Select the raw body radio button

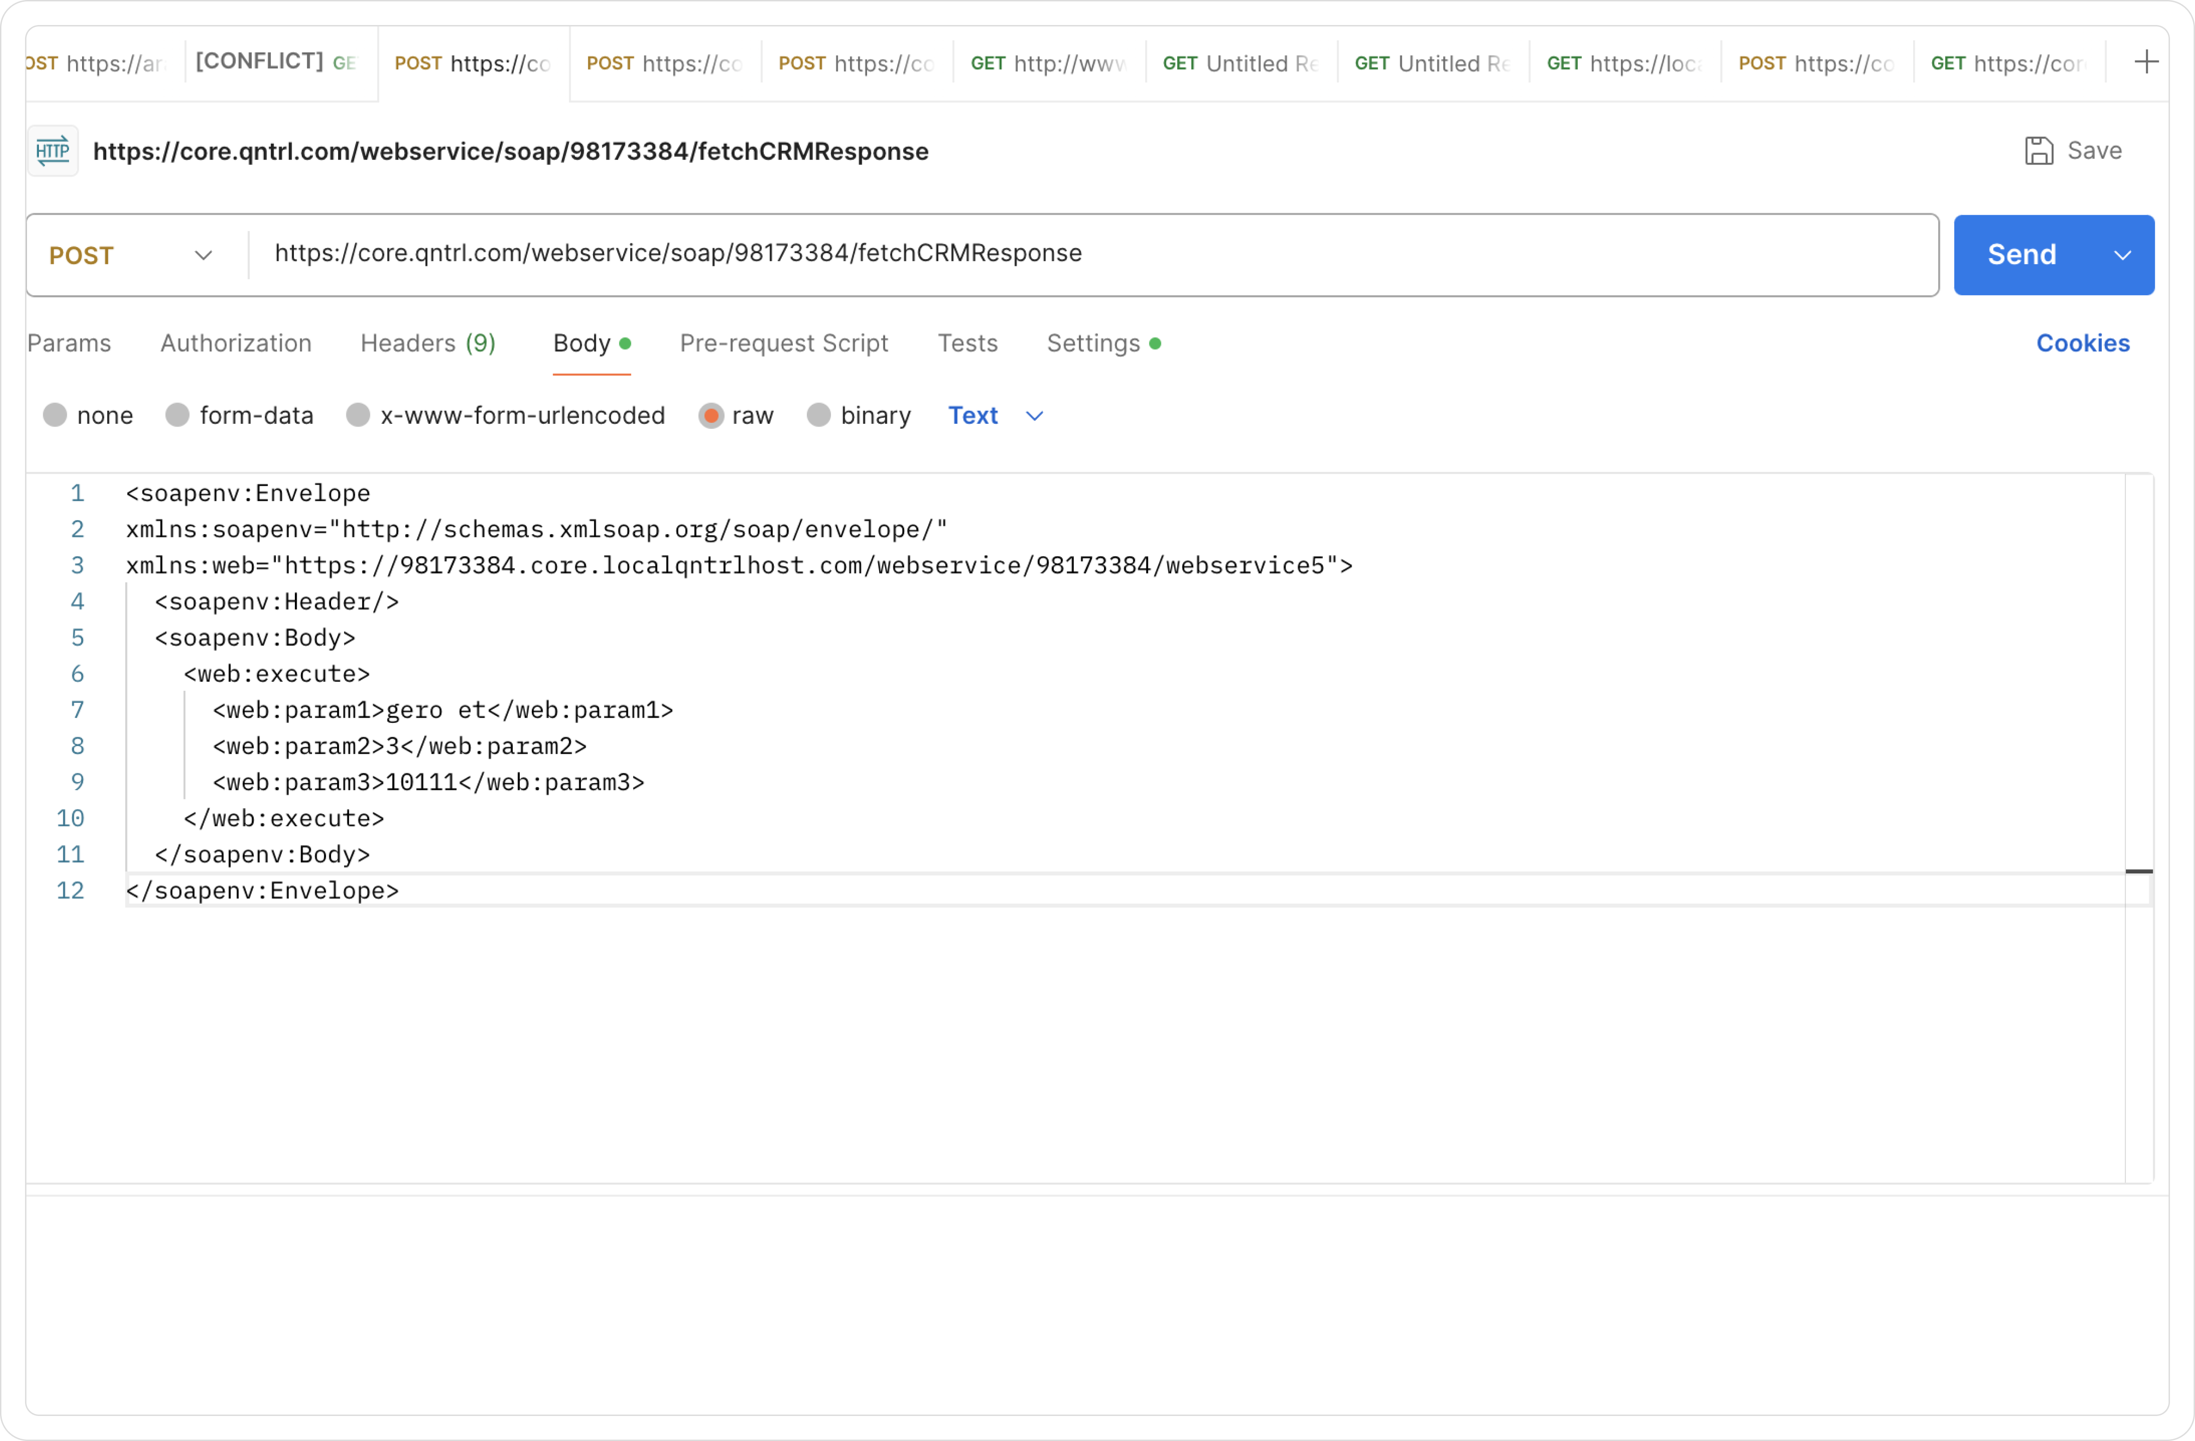(711, 416)
